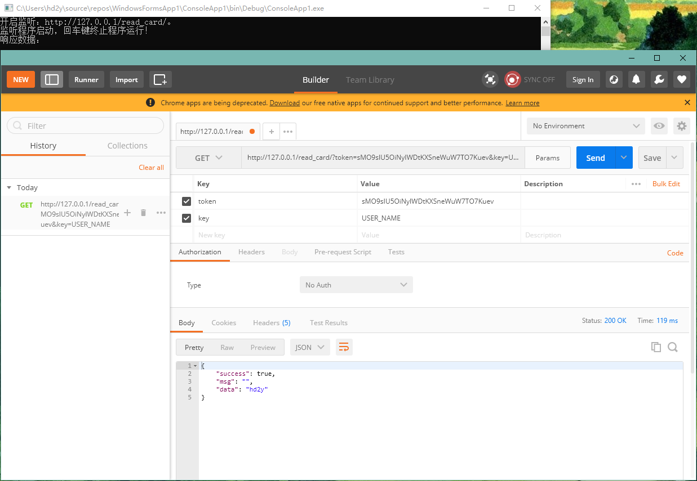Open the Test Results tab
The width and height of the screenshot is (697, 481).
328,322
